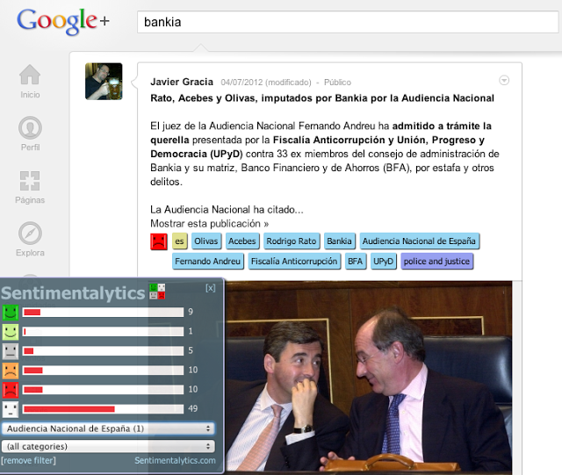Viewport: 562px width, 475px height.
Task: Filter by red very negative face
Action: click(x=11, y=390)
